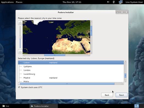This screenshot has height=108, width=144.
Task: Click the Lisbon marker on the map
Action: click(x=57, y=37)
